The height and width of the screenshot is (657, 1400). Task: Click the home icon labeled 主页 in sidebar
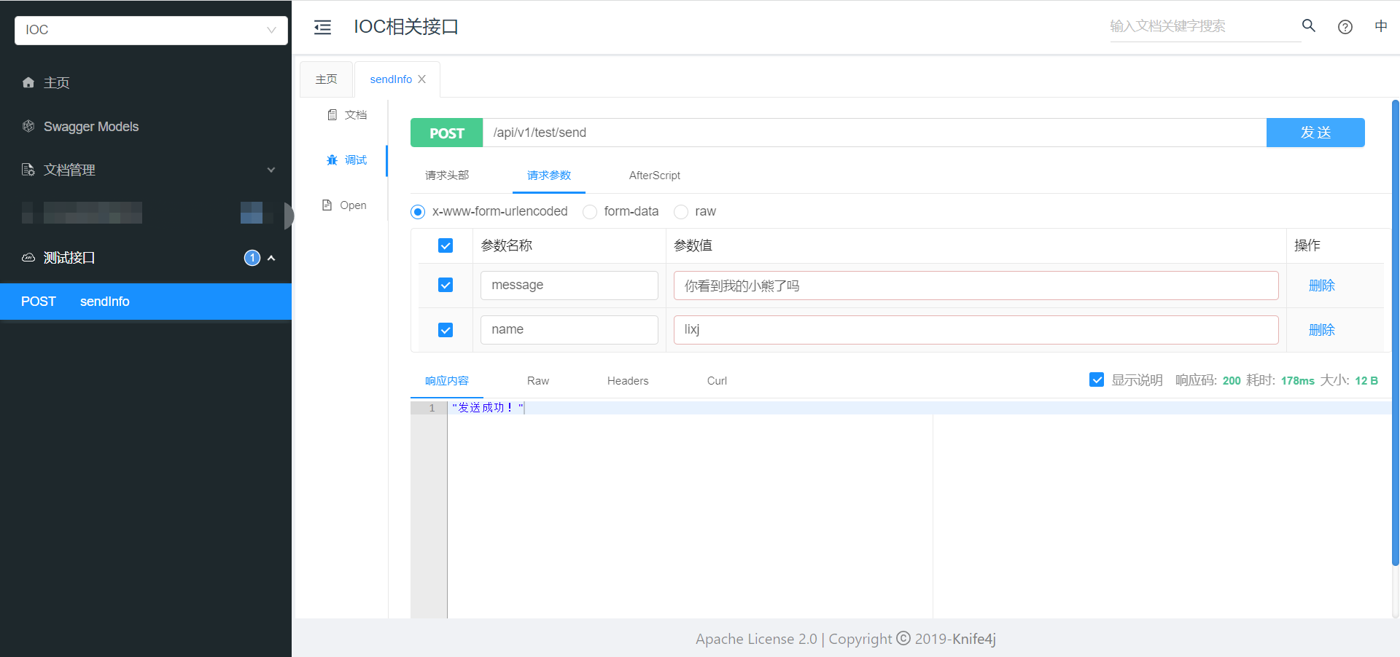coord(28,82)
